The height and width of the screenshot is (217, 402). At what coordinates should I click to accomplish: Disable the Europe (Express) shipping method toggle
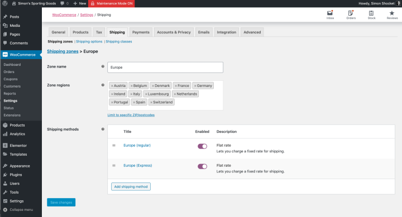(202, 167)
